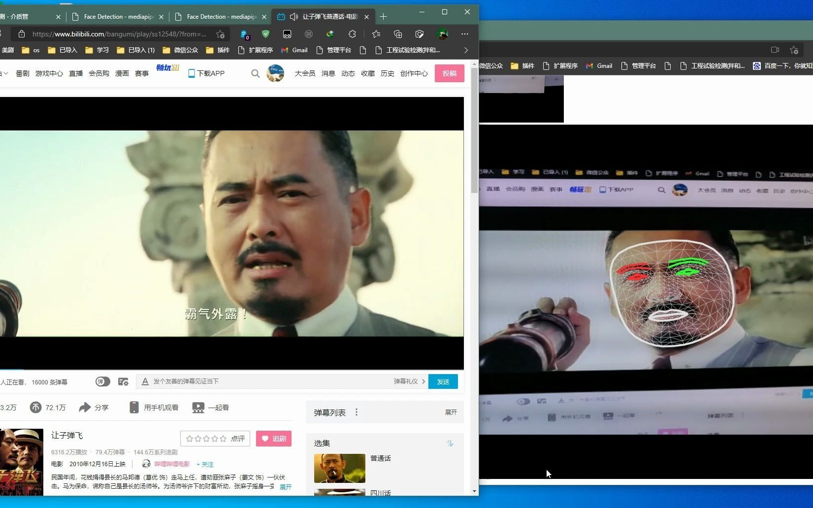Open the extensions puzzle icon

pyautogui.click(x=352, y=34)
